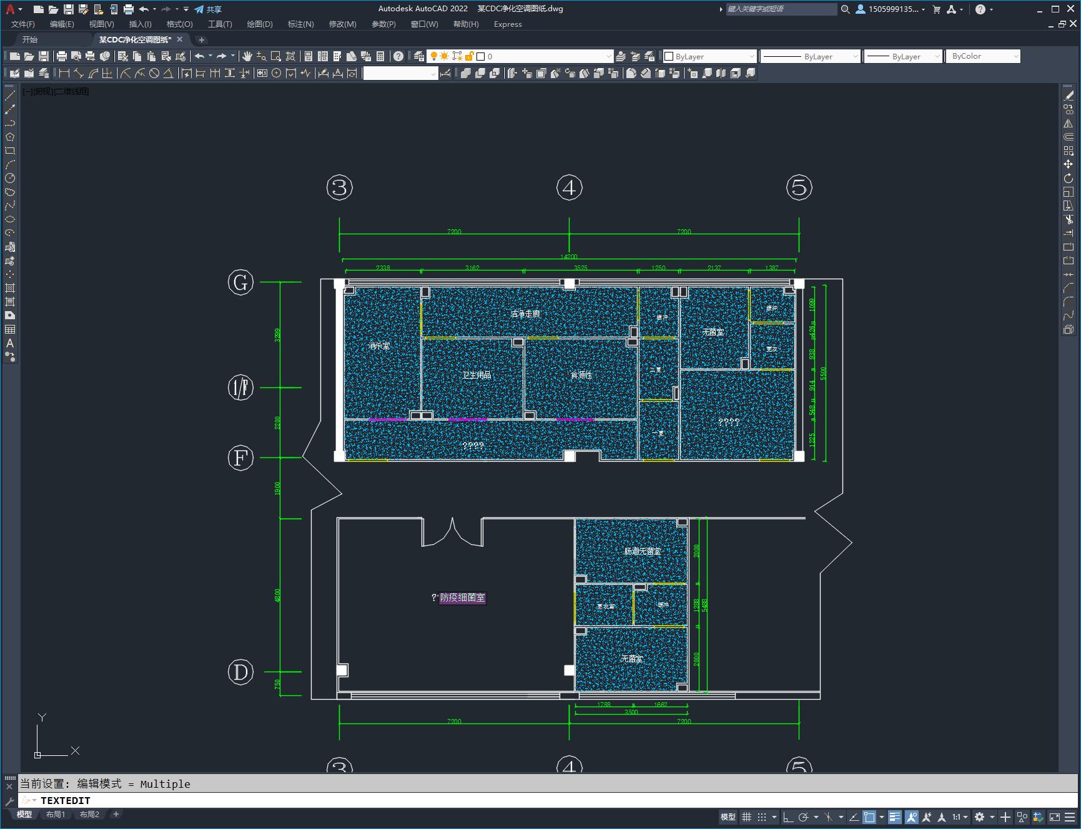Click the 共享 share button
This screenshot has width=1081, height=829.
click(208, 9)
